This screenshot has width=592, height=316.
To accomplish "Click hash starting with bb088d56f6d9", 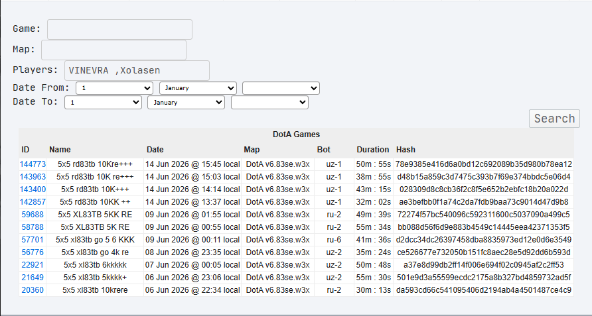I will 484,227.
